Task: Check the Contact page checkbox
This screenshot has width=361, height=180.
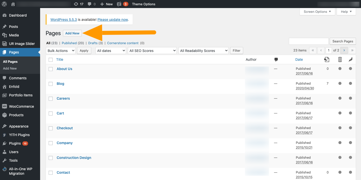Action: point(51,173)
